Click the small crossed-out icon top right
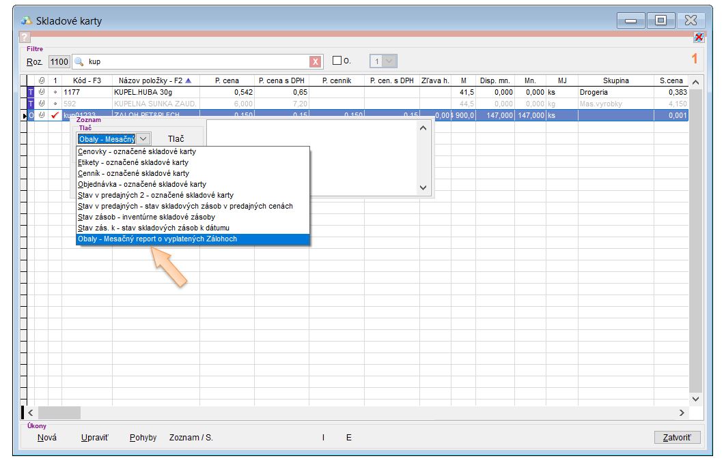Viewport: 724px width, 467px height. [698, 37]
